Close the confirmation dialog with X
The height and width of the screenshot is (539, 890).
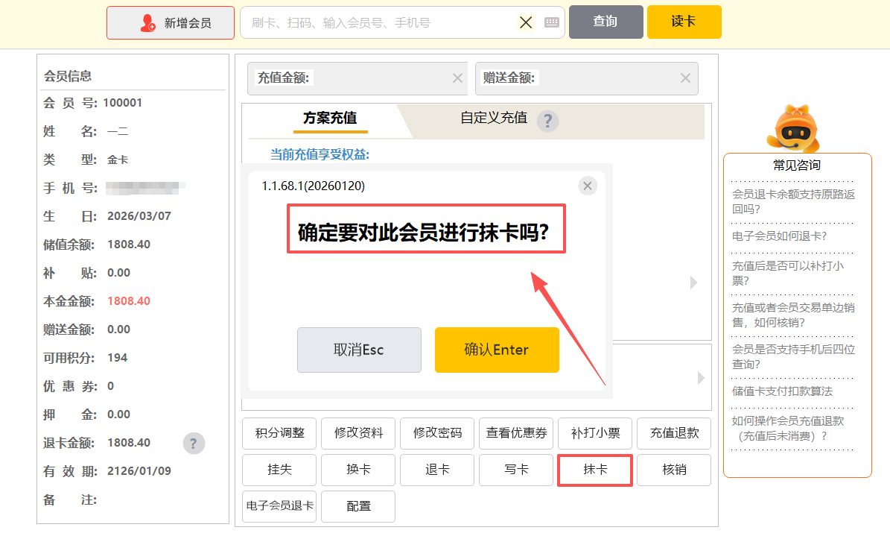(588, 186)
